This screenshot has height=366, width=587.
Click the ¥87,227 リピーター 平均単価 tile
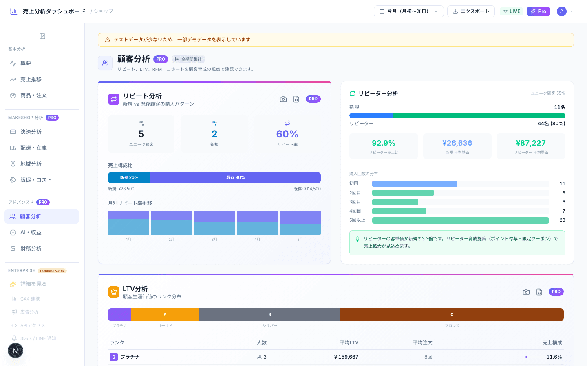pos(531,146)
